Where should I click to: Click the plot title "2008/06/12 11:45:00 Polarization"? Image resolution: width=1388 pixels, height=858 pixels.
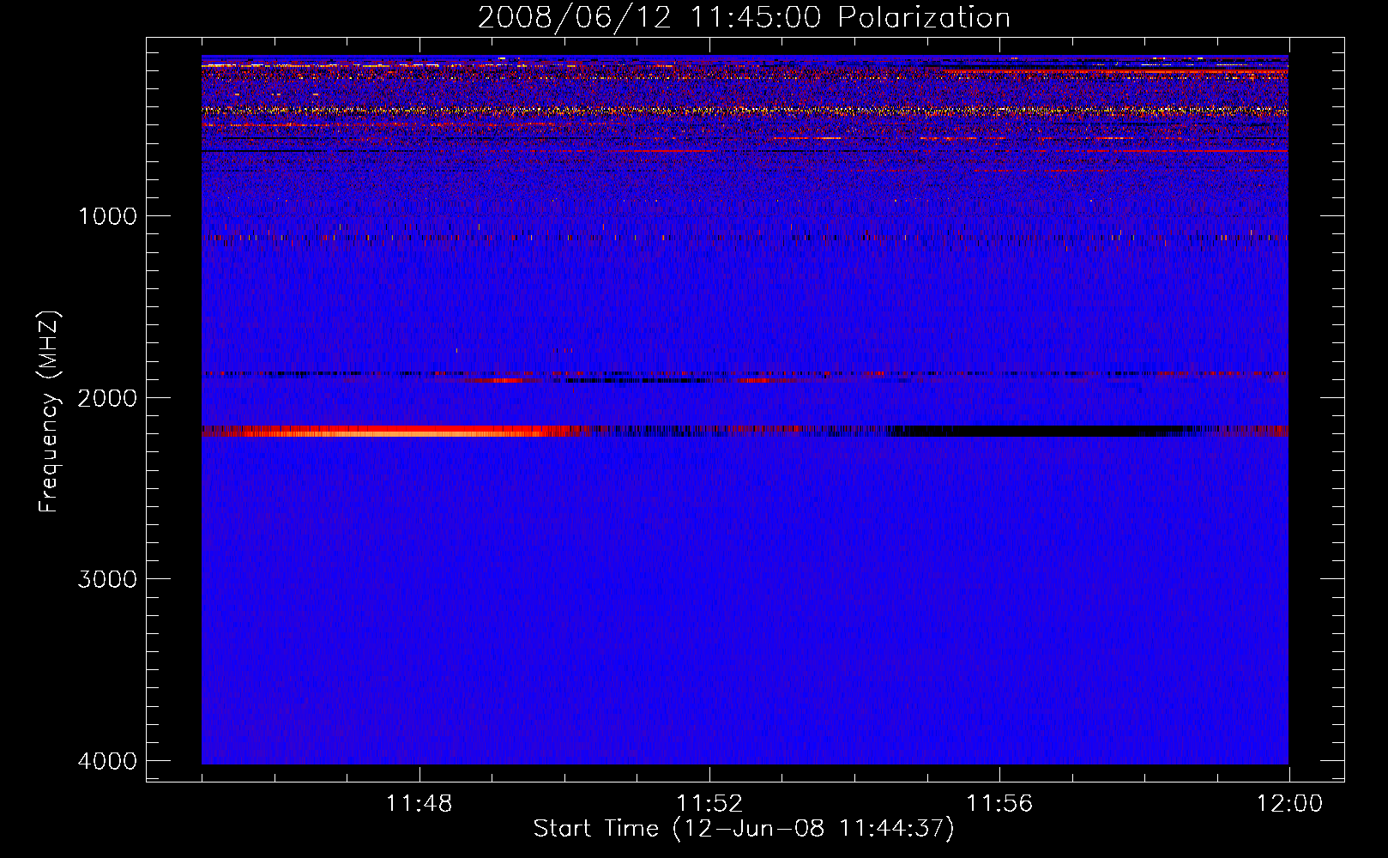point(744,18)
